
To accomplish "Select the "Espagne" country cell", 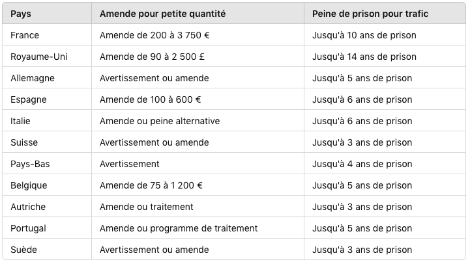I will [29, 99].
